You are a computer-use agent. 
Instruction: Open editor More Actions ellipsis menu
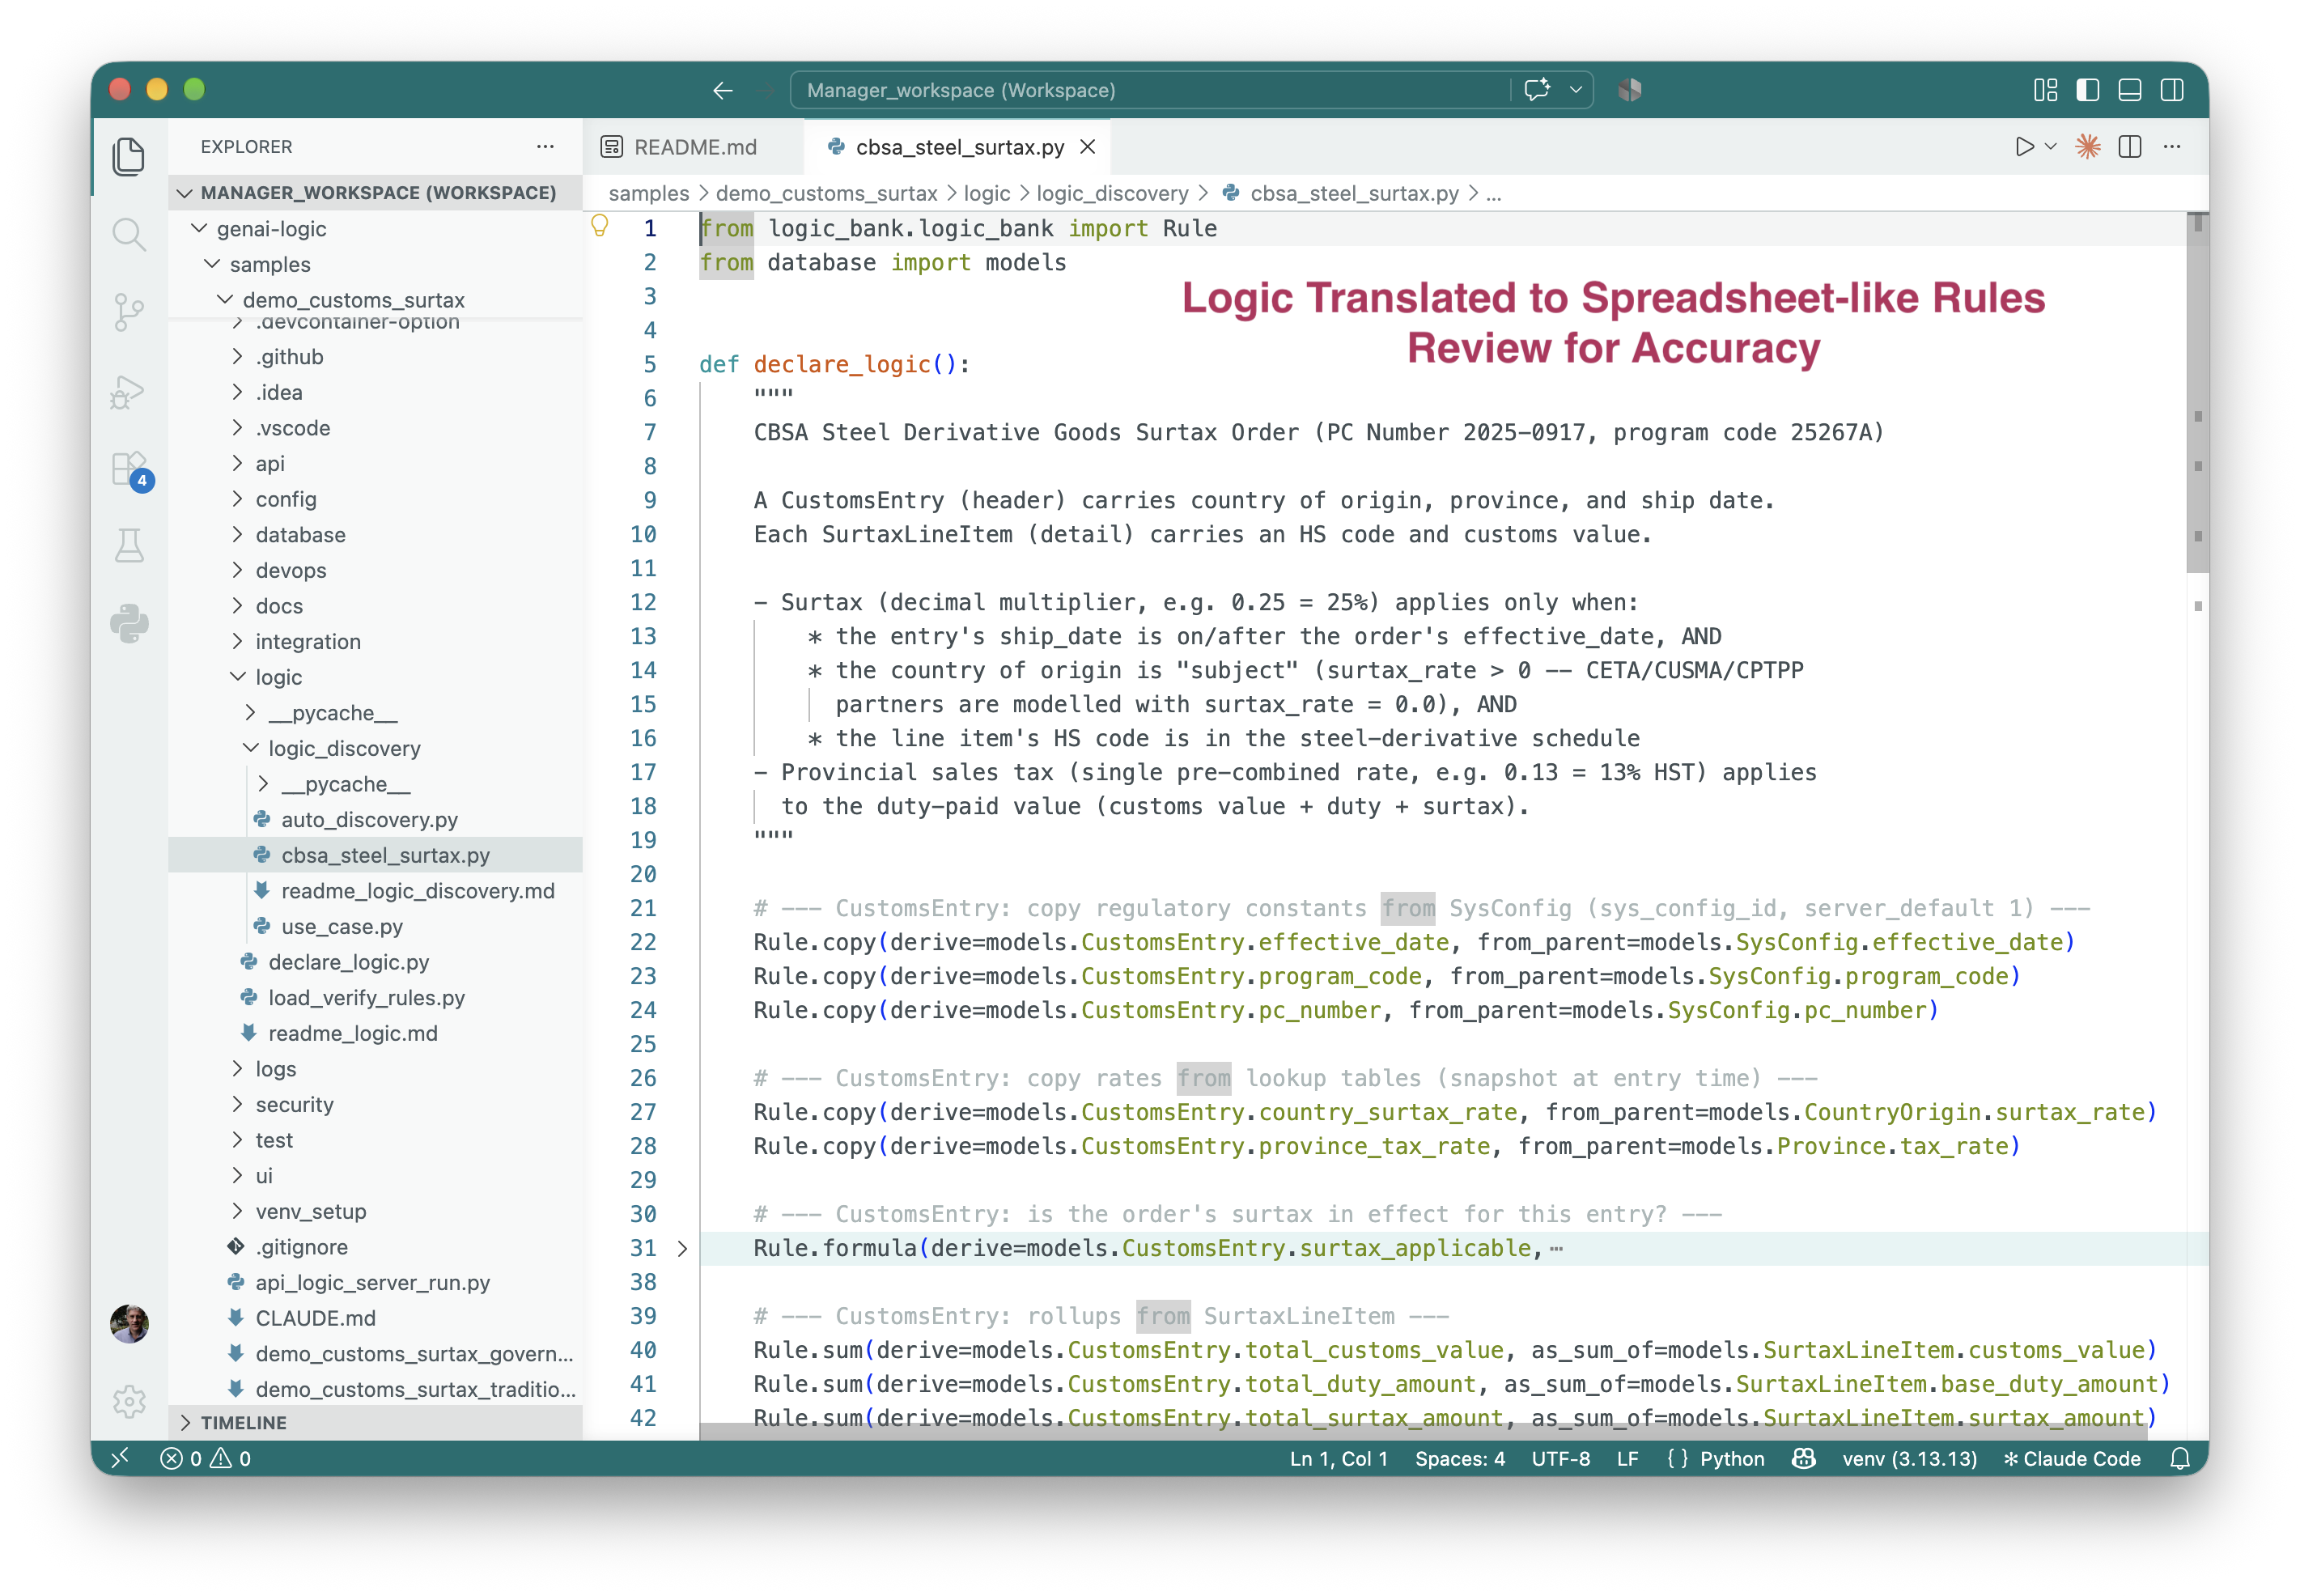(x=2171, y=147)
